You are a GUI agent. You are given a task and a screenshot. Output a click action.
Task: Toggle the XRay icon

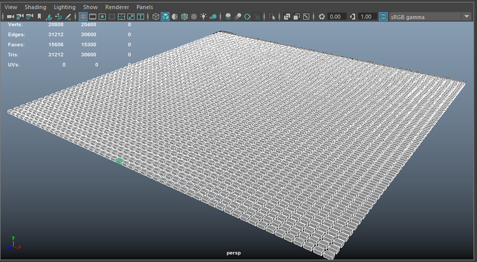[287, 17]
